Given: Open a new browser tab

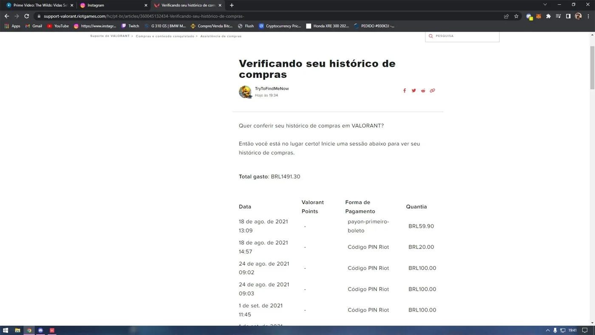Looking at the screenshot, I should click(232, 5).
